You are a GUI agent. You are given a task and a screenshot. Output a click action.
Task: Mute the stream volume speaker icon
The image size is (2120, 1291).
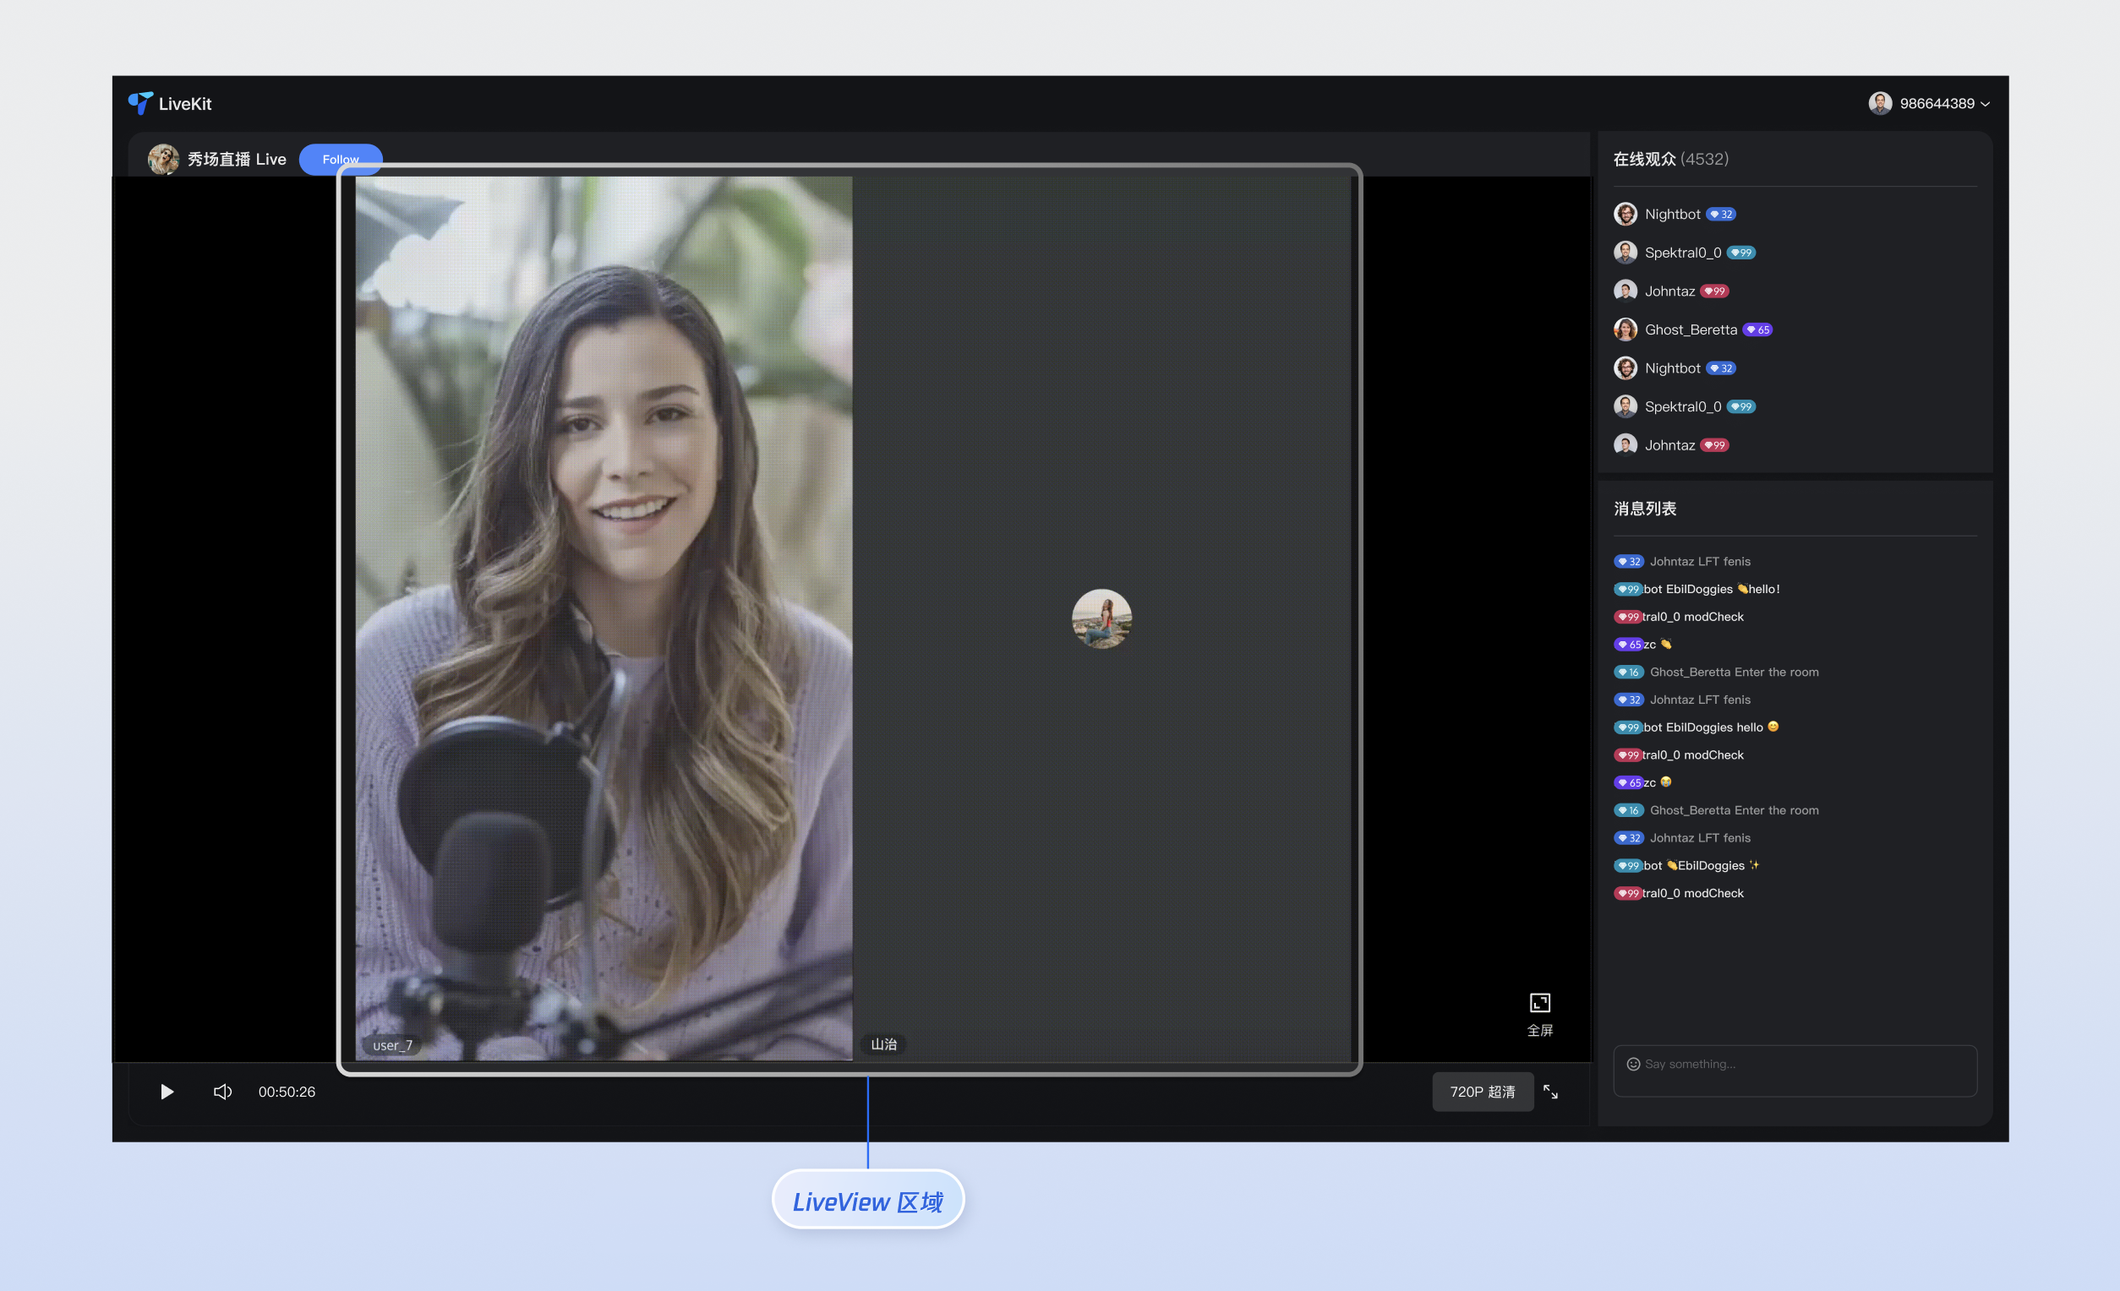pos(222,1092)
